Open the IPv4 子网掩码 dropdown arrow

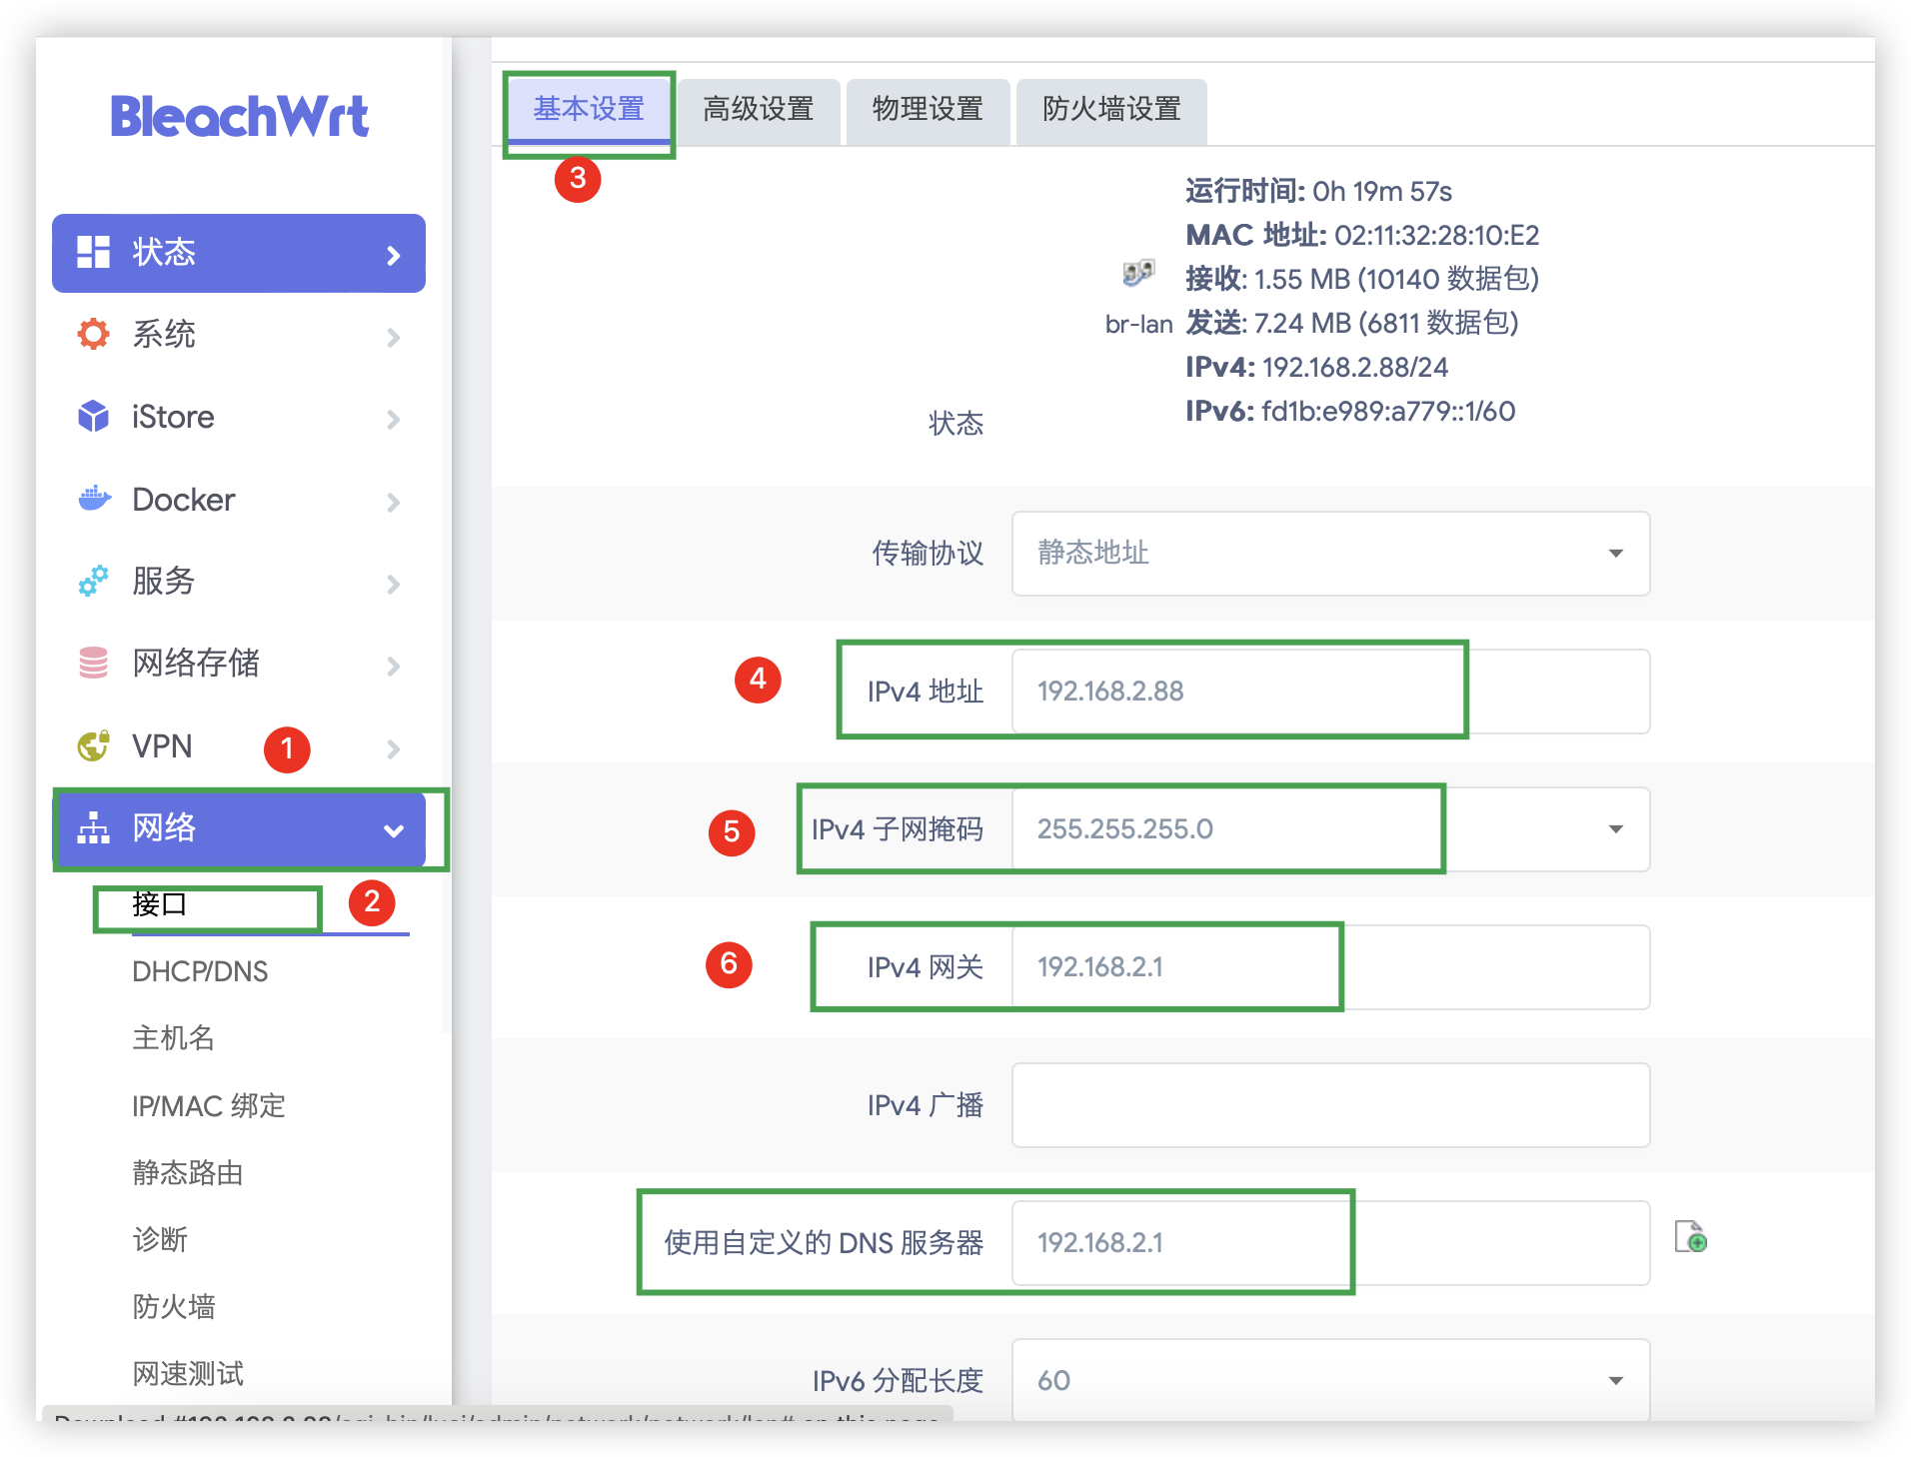pyautogui.click(x=1615, y=829)
